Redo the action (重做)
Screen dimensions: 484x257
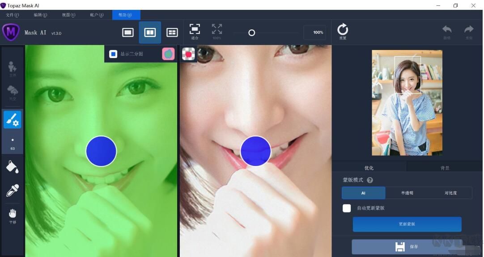[x=469, y=32]
